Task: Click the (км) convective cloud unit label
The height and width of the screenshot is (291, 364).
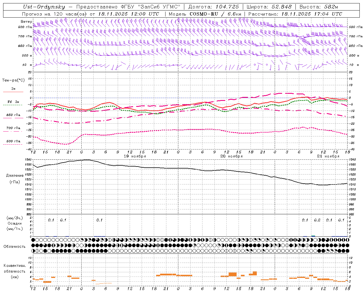Action: pos(15,277)
